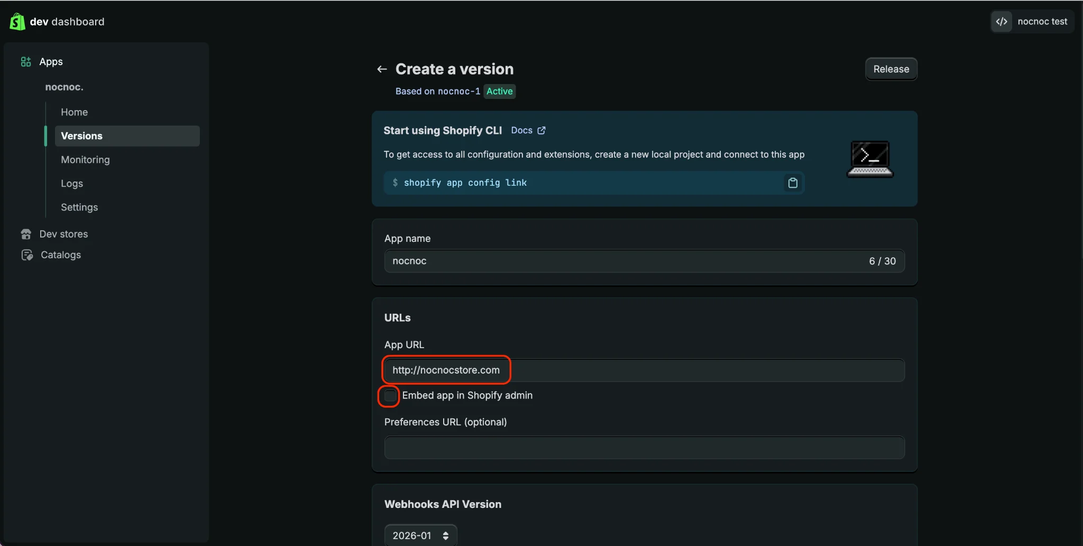Viewport: 1083px width, 546px height.
Task: Select Versions in the sidebar
Action: click(x=127, y=136)
